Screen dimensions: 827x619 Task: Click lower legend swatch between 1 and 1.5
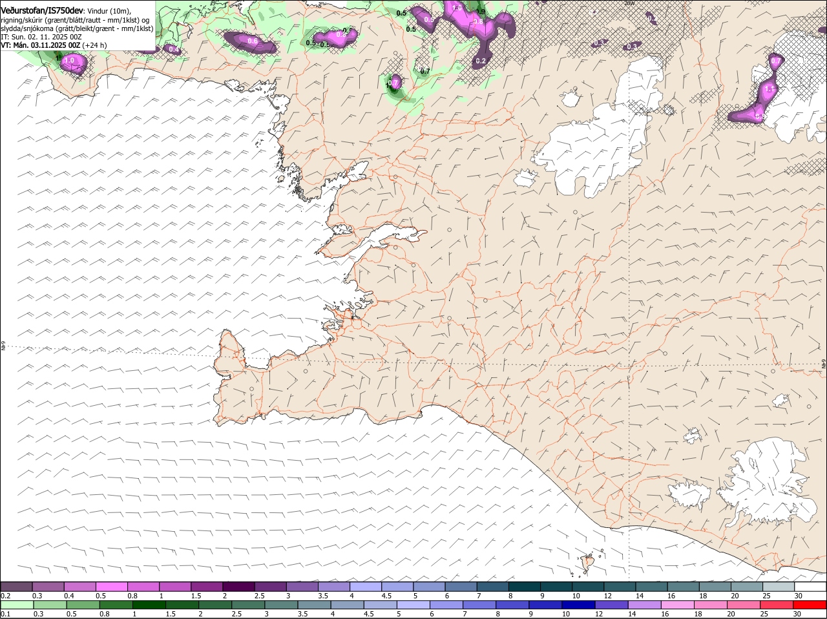pyautogui.click(x=149, y=605)
